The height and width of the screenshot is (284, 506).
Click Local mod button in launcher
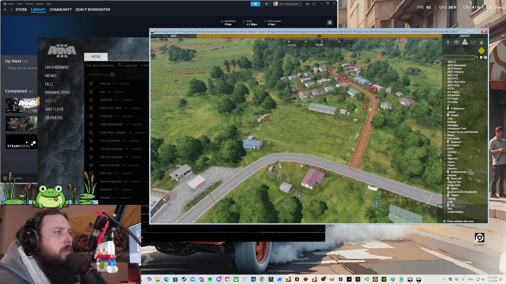pos(128,65)
